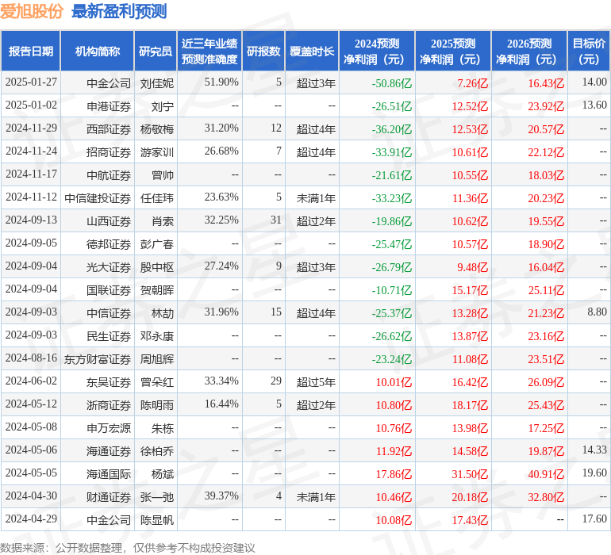Click 民生证券 institution name
611x555 pixels.
[x=109, y=335]
